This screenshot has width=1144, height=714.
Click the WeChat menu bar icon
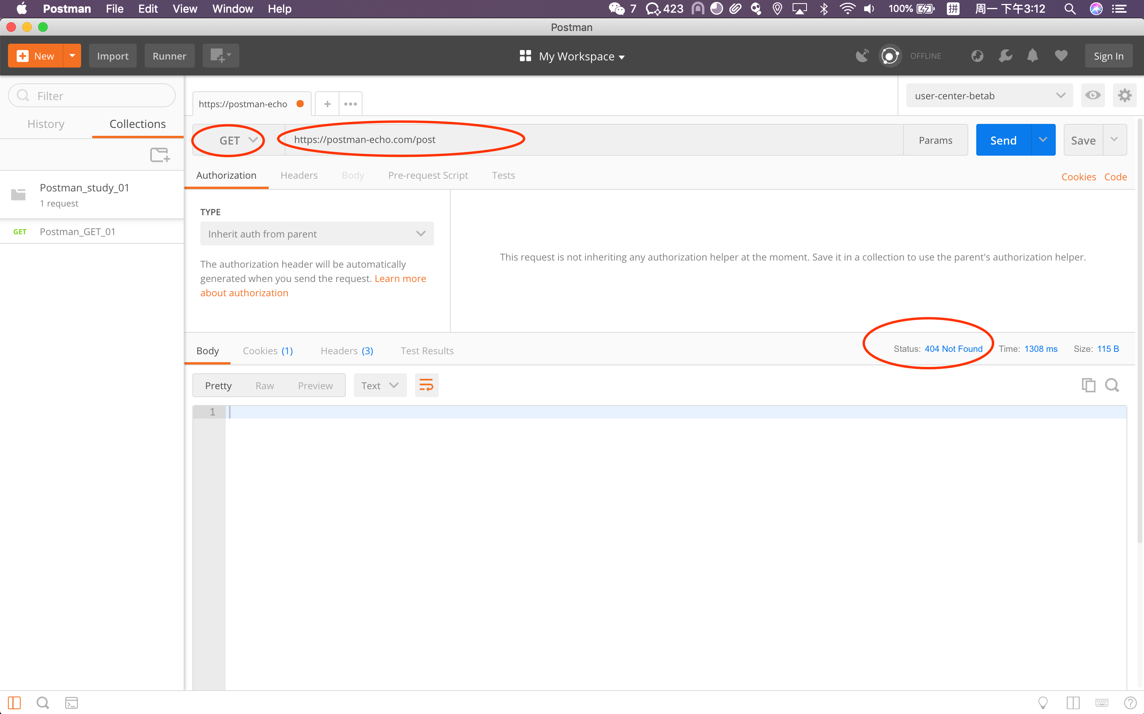coord(617,8)
